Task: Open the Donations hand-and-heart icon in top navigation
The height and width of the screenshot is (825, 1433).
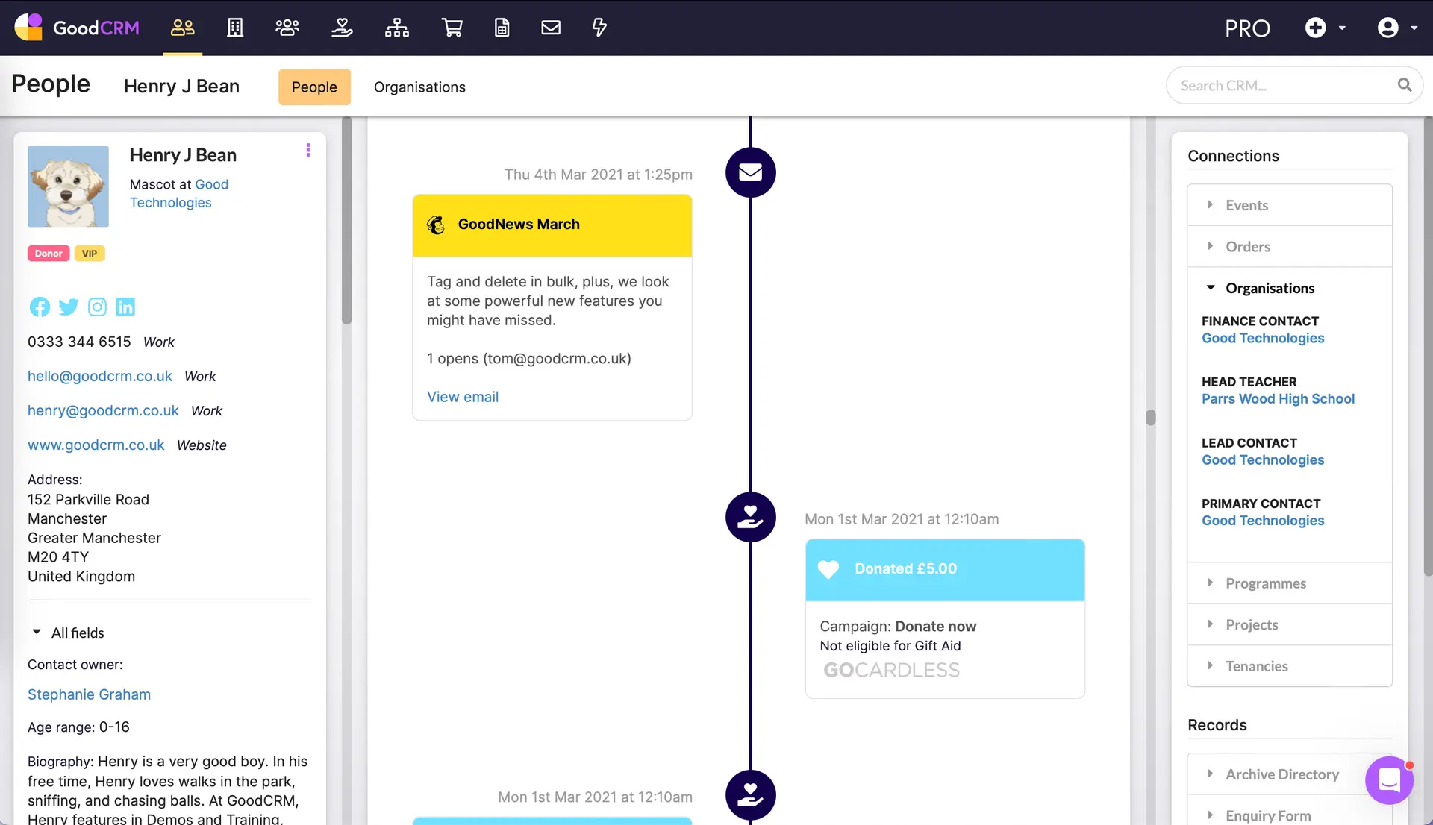Action: coord(342,28)
